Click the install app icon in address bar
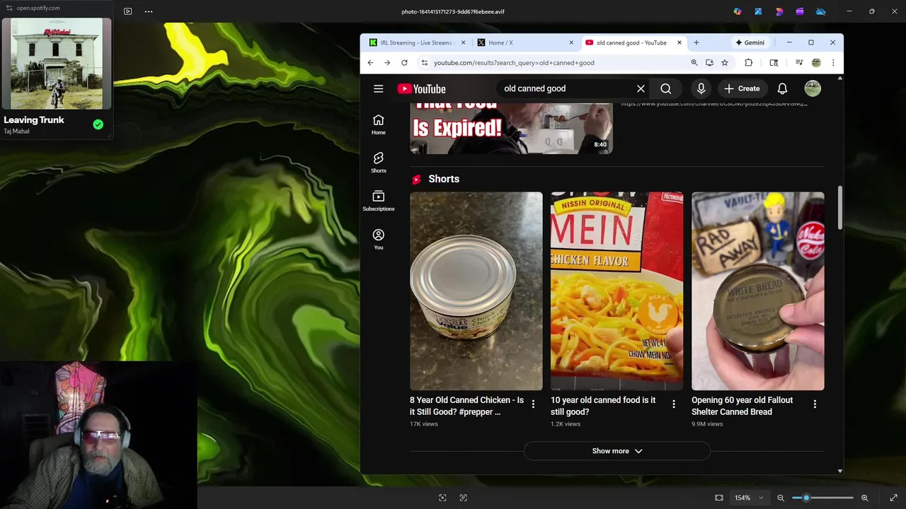The image size is (906, 509). [x=709, y=63]
